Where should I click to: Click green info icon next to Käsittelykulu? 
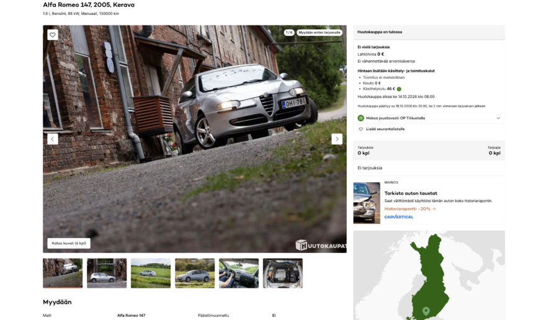(399, 89)
